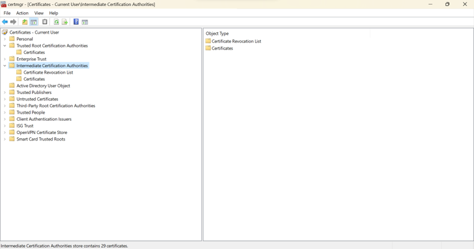Click the grey Forward arrow in toolbar
The image size is (474, 249).
(13, 22)
